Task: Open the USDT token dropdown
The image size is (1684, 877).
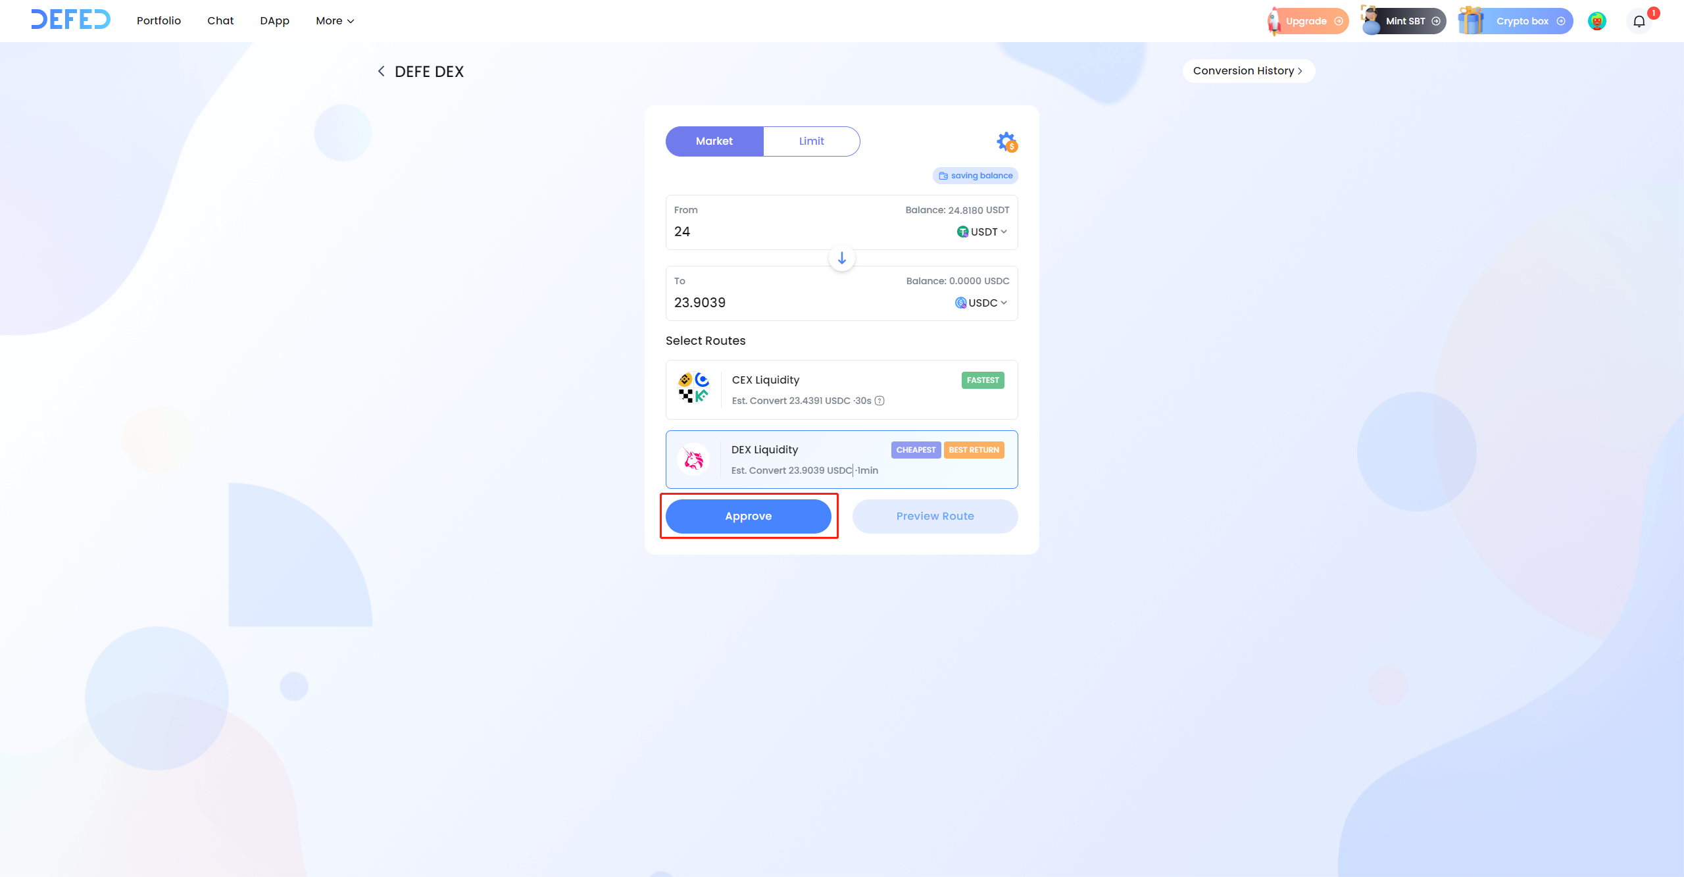Action: coord(982,232)
